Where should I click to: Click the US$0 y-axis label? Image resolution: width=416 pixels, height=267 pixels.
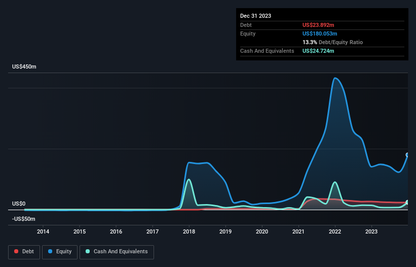pyautogui.click(x=19, y=204)
